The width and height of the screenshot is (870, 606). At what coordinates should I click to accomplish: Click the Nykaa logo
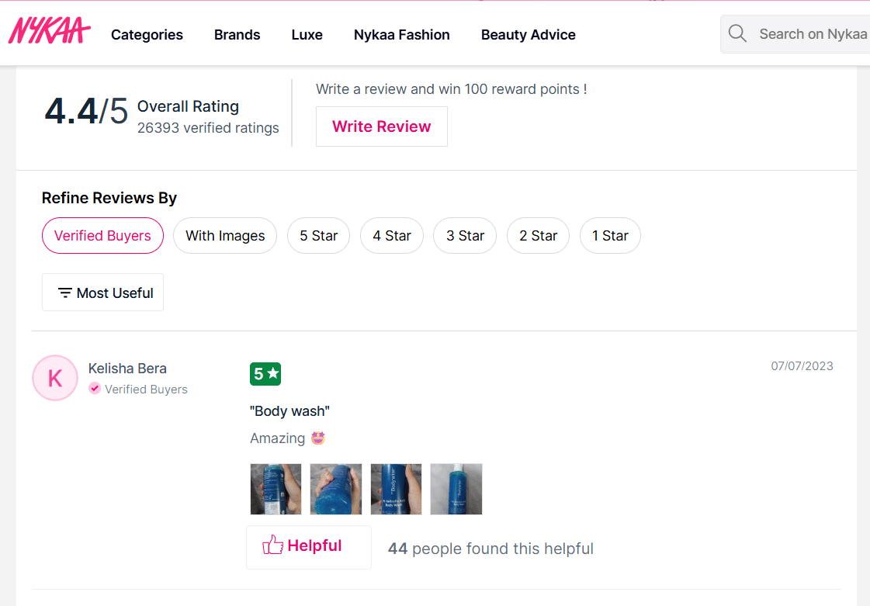[x=49, y=32]
